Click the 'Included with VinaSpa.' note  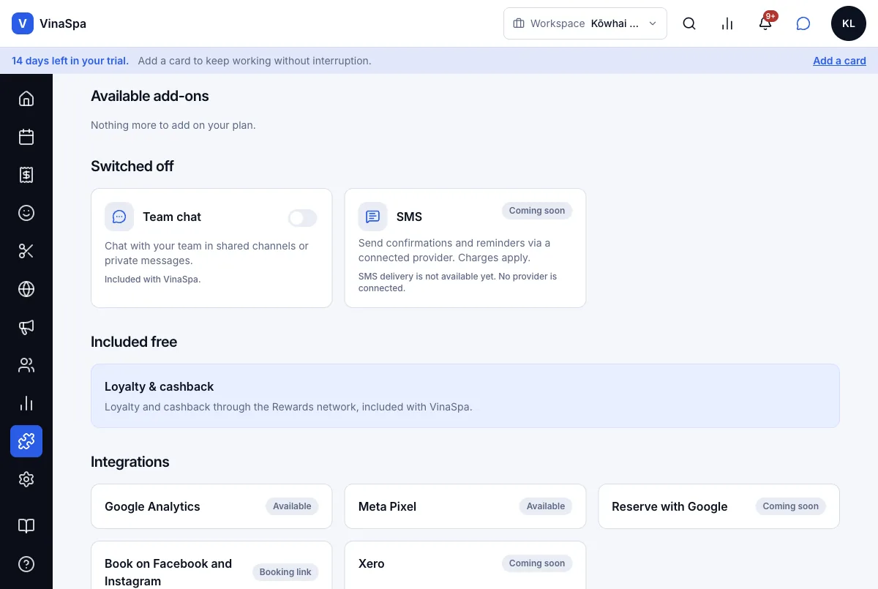(152, 280)
